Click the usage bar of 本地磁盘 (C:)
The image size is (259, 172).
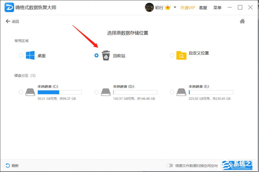(x=60, y=92)
